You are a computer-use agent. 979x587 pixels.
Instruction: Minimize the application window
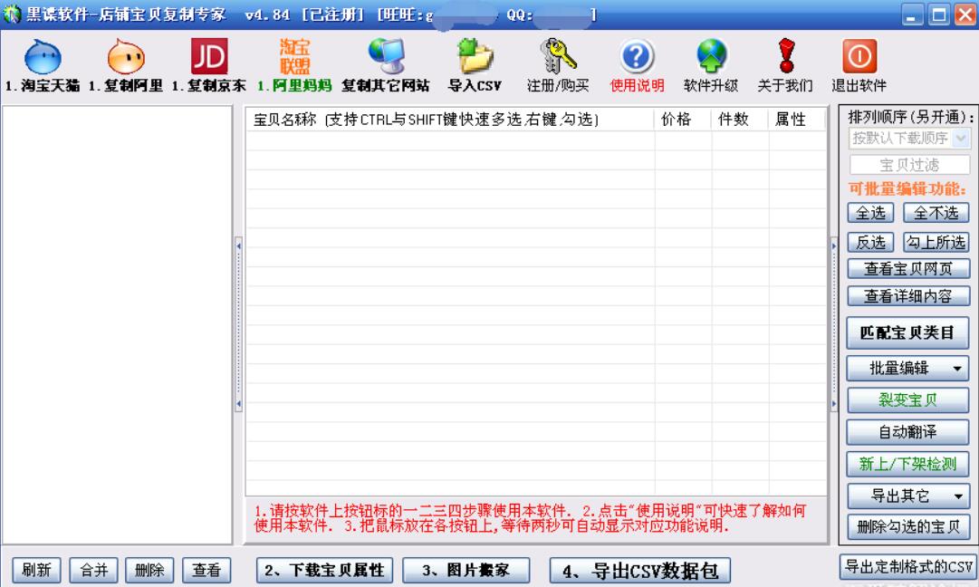[x=912, y=14]
